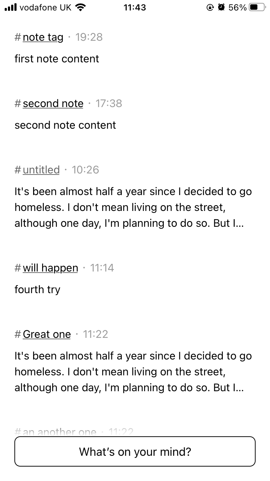Open the "first note content" note
The width and height of the screenshot is (270, 481).
(x=57, y=59)
